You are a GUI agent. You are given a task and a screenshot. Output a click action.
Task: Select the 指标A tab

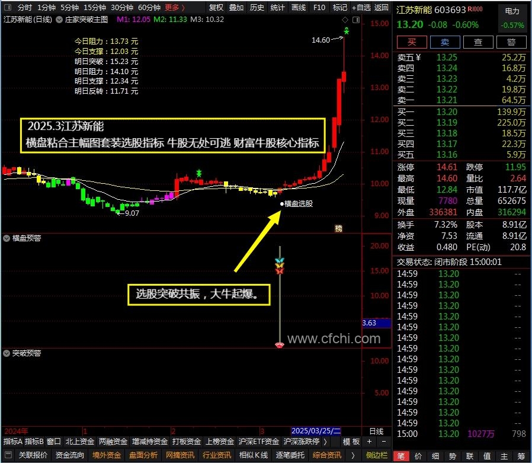(12, 442)
